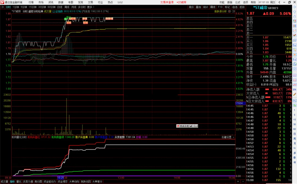Screen dimensions: 297x184
Task: Open the candlestick chart icon in sidebar
Action: click(x=295, y=35)
